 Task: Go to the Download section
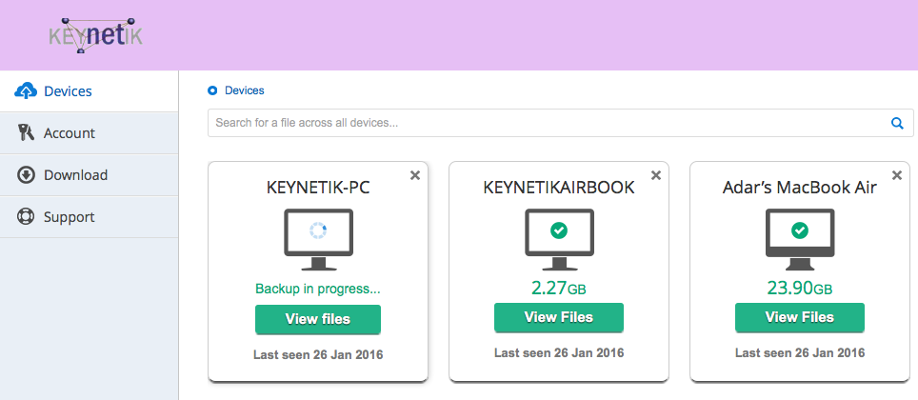point(89,175)
